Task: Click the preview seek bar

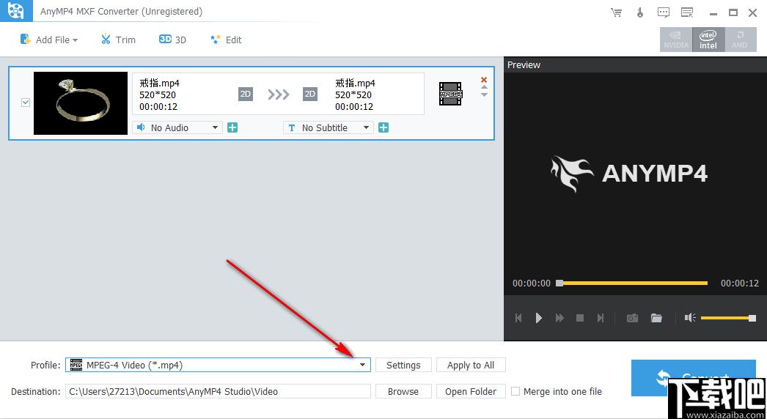Action: [633, 283]
